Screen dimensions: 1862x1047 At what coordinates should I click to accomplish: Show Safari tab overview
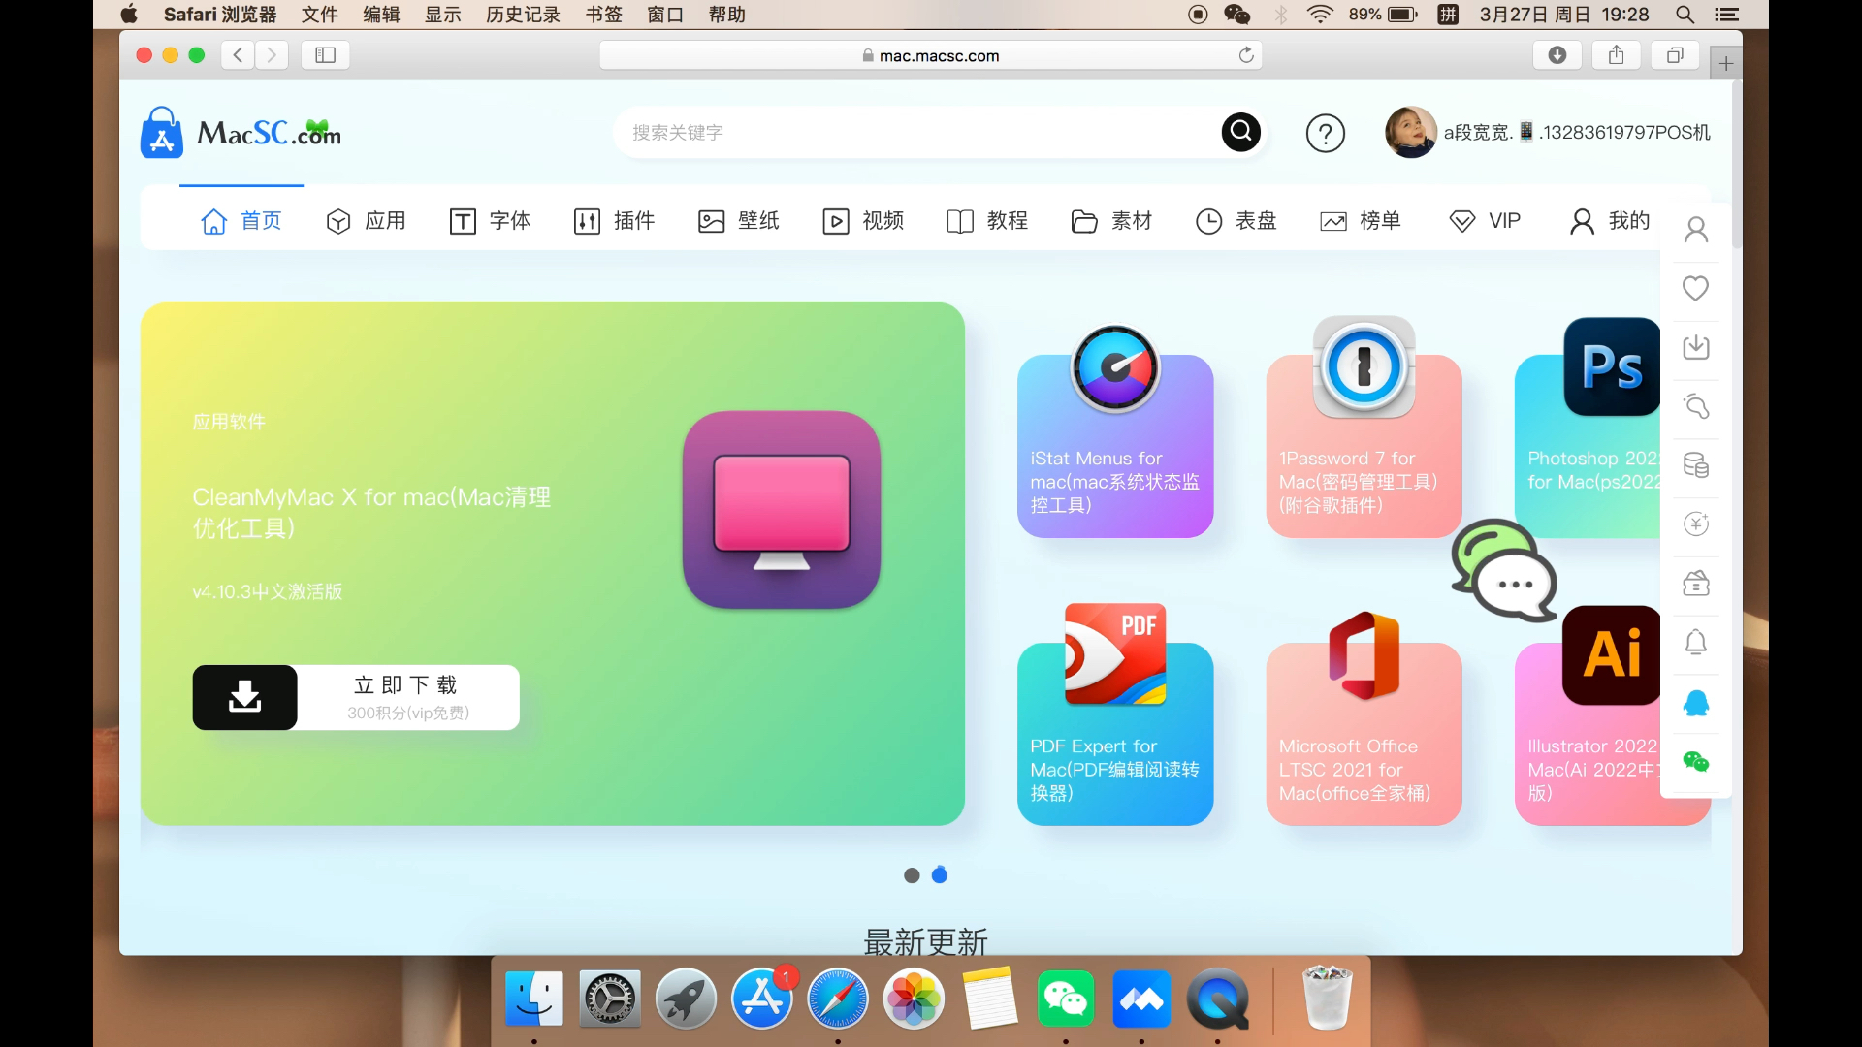[1675, 55]
